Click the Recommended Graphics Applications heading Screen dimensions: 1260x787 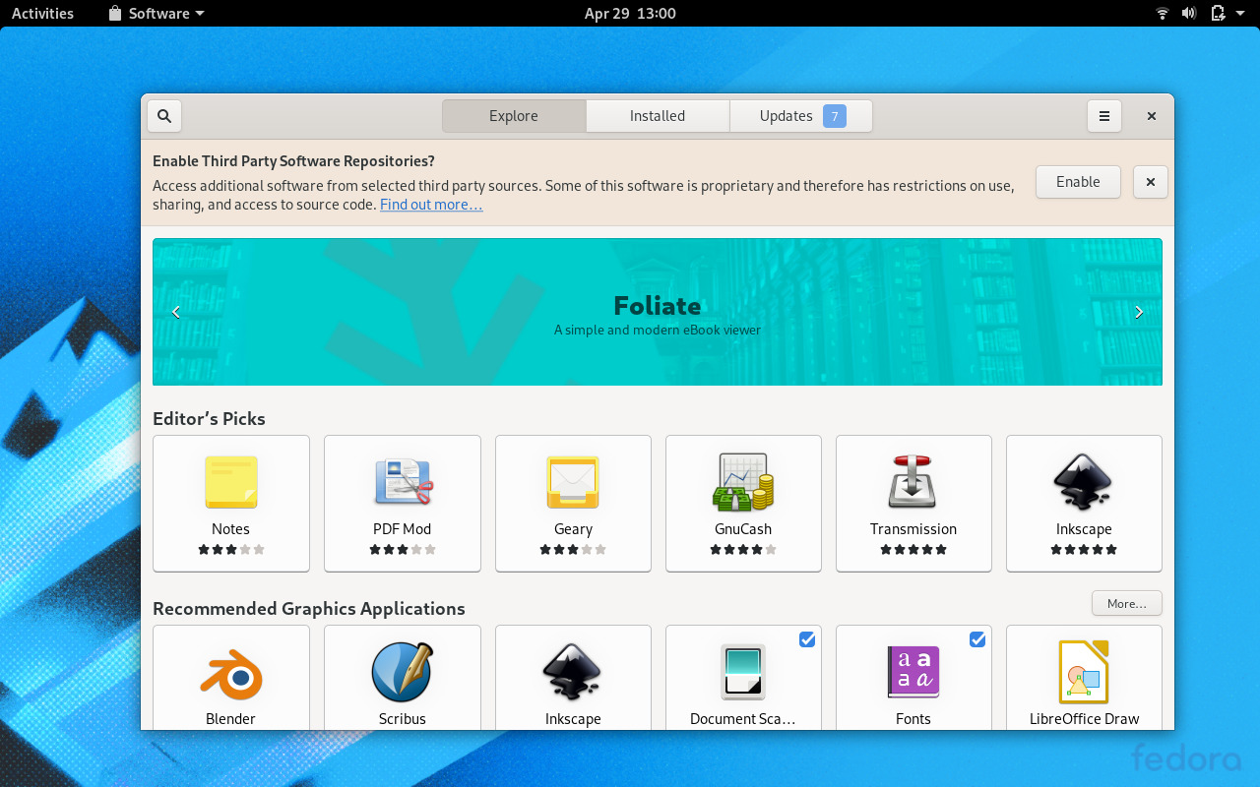(309, 609)
